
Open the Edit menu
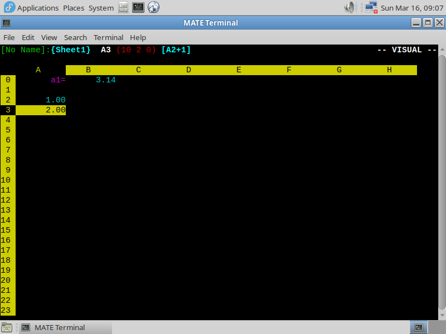28,37
